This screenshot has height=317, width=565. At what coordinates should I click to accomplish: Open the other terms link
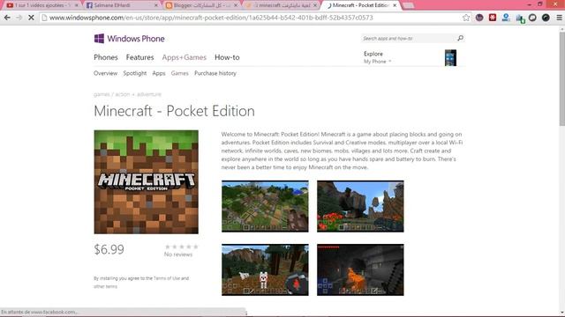(105, 286)
